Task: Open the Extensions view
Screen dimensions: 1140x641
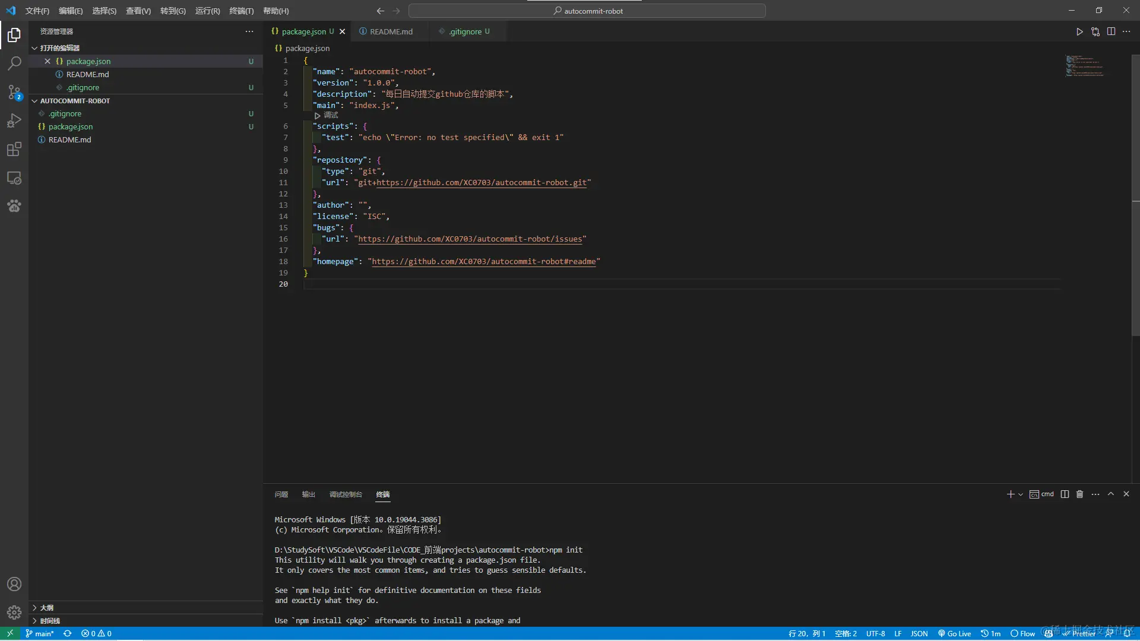Action: [14, 149]
